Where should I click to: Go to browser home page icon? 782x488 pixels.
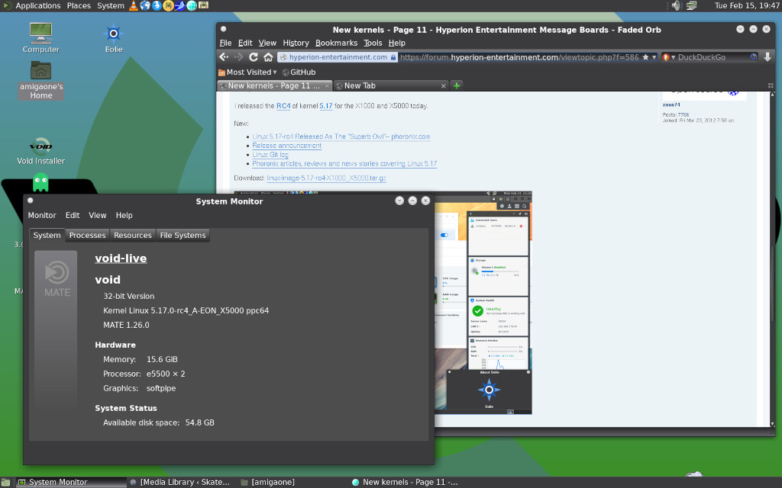(268, 57)
